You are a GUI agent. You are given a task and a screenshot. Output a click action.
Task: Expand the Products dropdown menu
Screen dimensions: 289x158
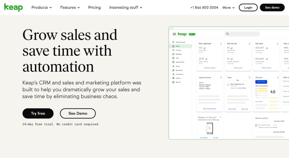[41, 8]
